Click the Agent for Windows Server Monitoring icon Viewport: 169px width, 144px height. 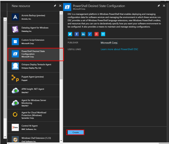15,103
